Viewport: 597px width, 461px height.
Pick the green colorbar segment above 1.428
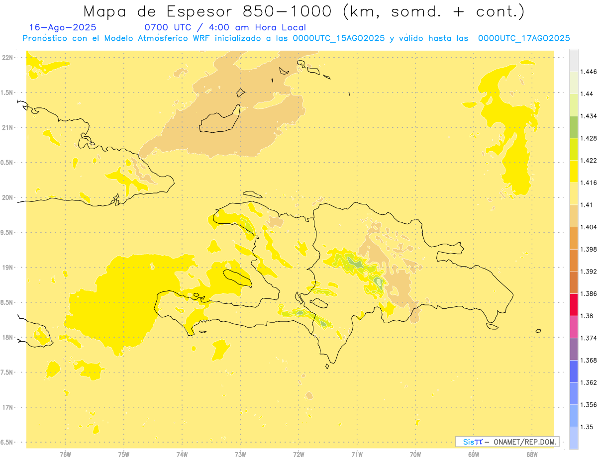[574, 127]
